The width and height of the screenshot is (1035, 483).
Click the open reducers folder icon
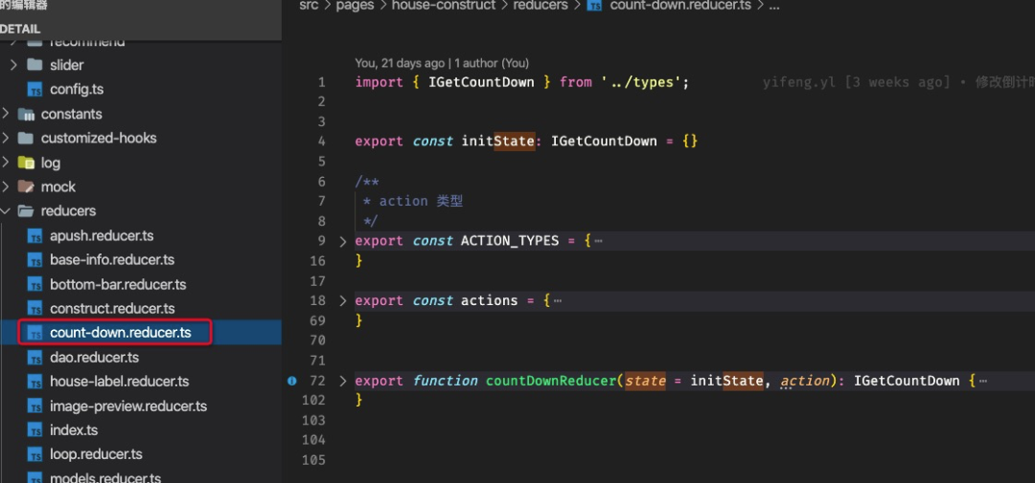26,211
